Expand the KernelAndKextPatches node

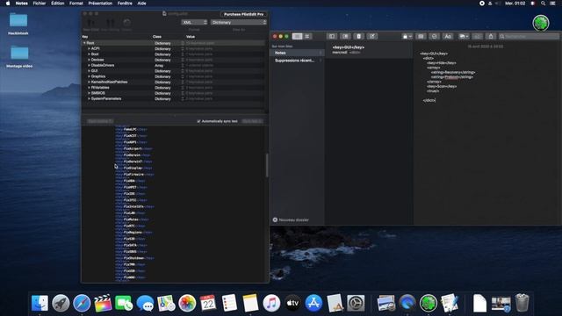coord(89,82)
